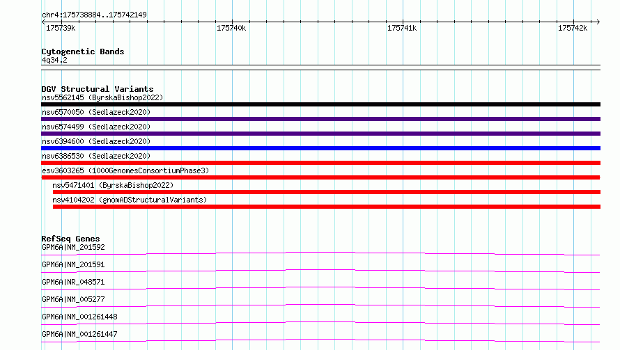Click the 175742k ruler label
The height and width of the screenshot is (350, 620).
pyautogui.click(x=573, y=28)
